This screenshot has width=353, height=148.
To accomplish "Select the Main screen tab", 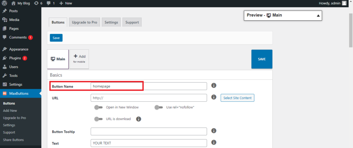I will (58, 59).
